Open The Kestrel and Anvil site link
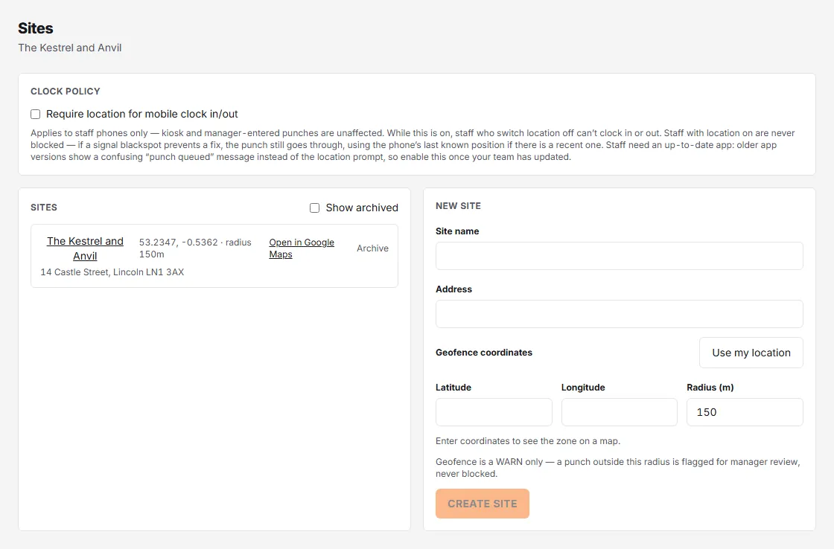 pos(85,248)
